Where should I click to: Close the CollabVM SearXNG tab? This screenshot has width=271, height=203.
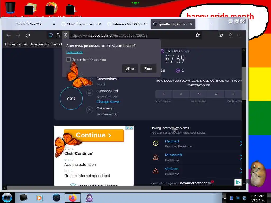(x=54, y=24)
